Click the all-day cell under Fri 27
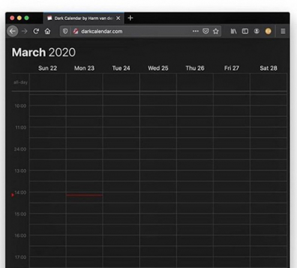 [232, 82]
